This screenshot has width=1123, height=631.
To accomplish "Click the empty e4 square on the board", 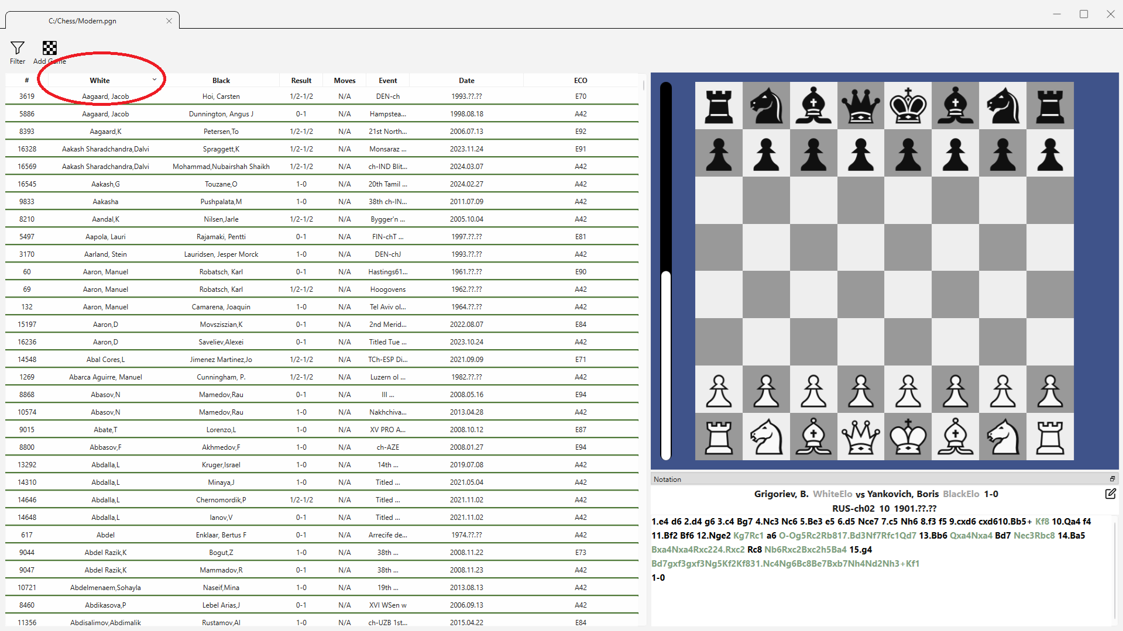I will [908, 295].
